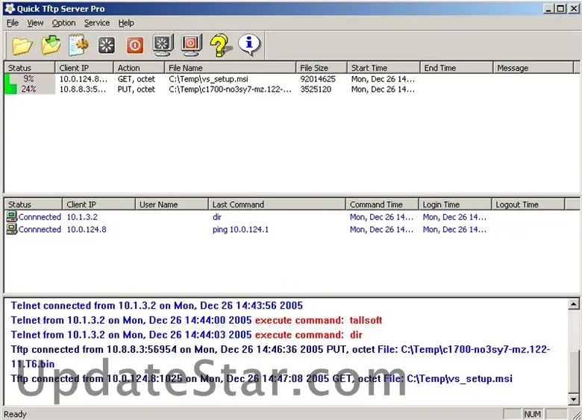Click the Last Command column header
The image size is (582, 420).
pos(277,204)
